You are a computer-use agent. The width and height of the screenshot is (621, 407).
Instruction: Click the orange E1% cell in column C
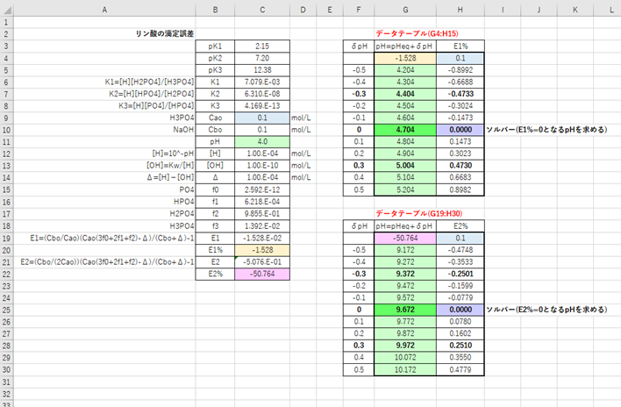tap(262, 250)
